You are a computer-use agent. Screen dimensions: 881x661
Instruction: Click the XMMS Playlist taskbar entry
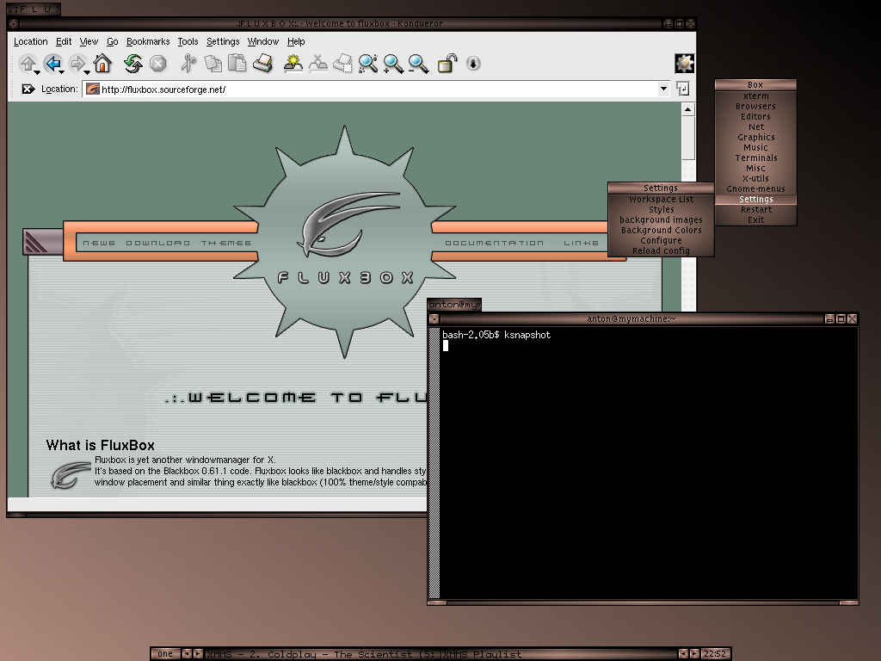point(558,654)
